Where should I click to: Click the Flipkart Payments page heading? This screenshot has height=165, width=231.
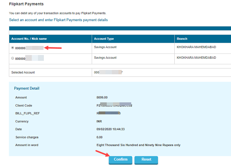coord(26,4)
